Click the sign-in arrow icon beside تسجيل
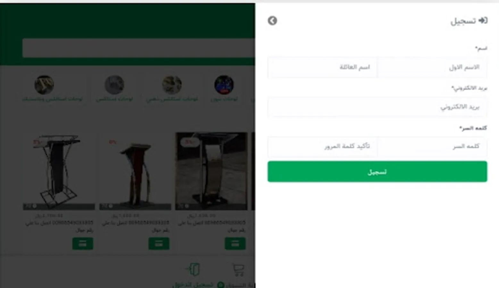Viewport: 499px width, 288px height. (483, 21)
